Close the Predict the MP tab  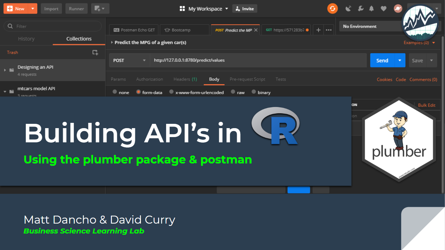point(256,30)
